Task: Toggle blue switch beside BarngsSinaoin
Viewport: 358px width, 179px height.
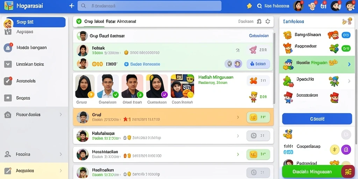Action: (346, 35)
